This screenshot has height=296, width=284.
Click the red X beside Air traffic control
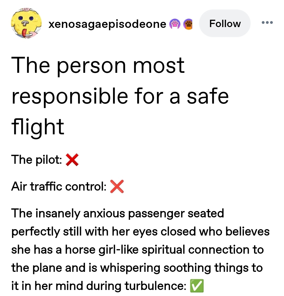117,187
